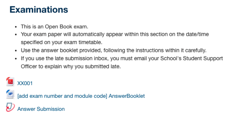Click the Examinations section heading
The image size is (227, 115).
coord(39,10)
